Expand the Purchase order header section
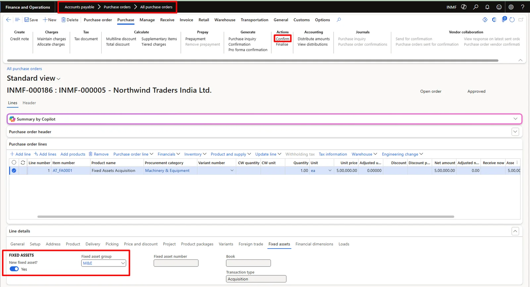 515,132
